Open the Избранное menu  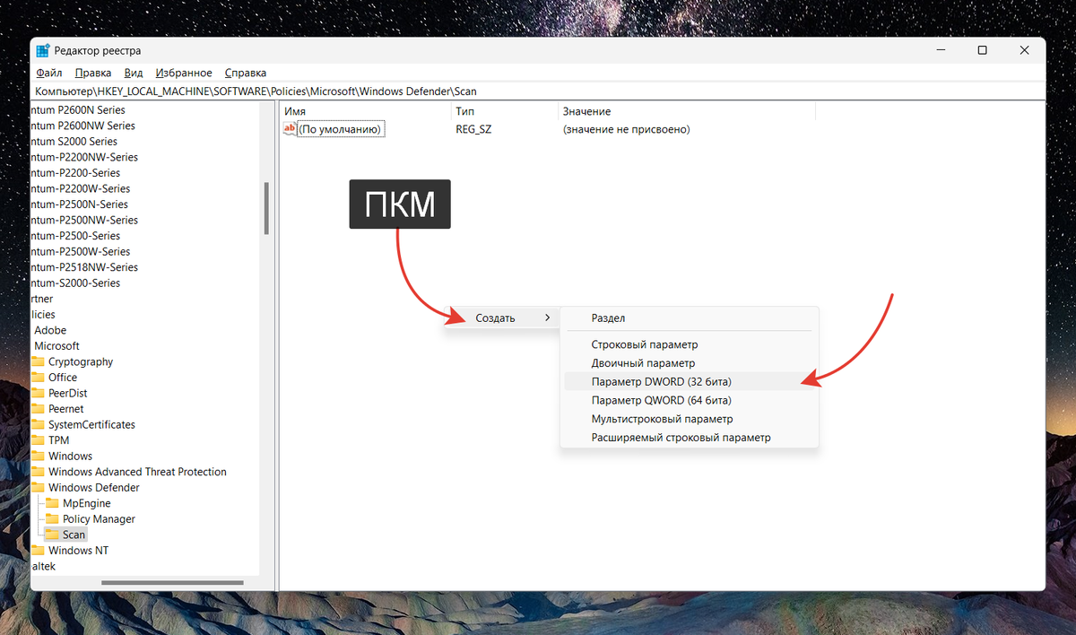pos(184,73)
